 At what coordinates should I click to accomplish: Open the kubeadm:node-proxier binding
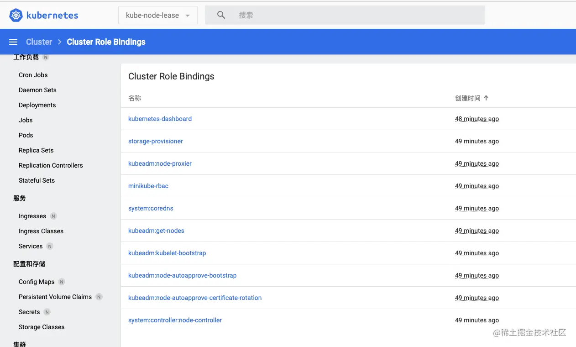coord(160,163)
